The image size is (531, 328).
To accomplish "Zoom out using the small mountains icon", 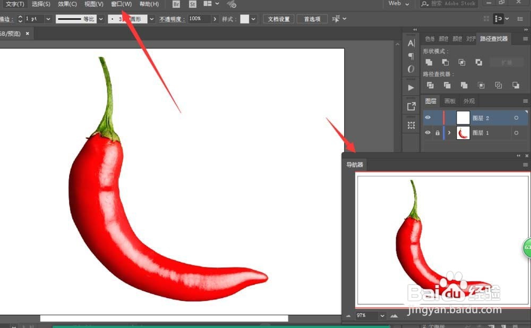I will pos(348,316).
